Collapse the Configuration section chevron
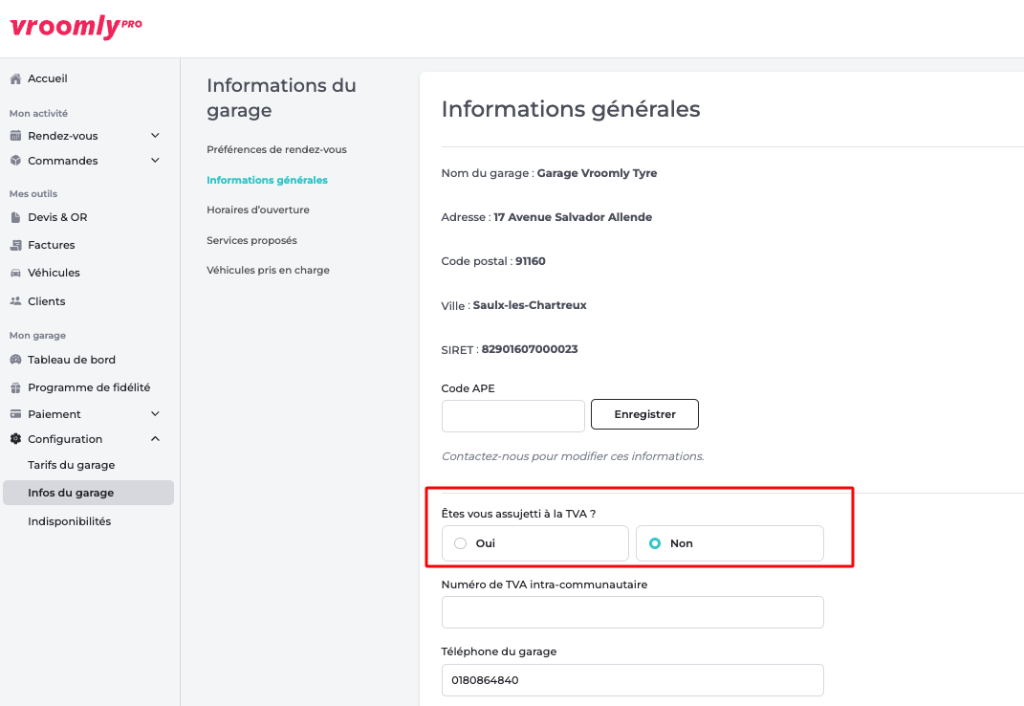This screenshot has width=1024, height=706. tap(156, 439)
